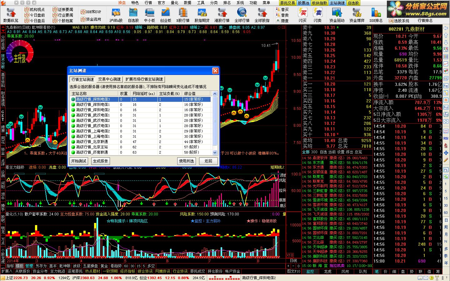Open 热点题材 bottom tab
This screenshot has height=281, width=450.
(x=93, y=271)
